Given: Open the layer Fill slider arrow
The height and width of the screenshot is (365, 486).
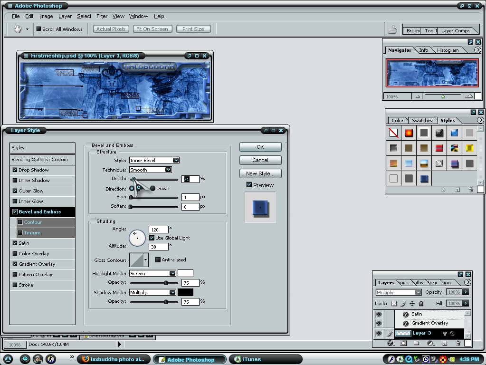Looking at the screenshot, I should (x=466, y=304).
